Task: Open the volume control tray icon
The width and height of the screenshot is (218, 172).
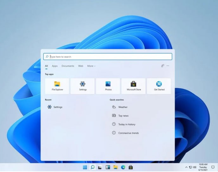Action: coord(195,167)
